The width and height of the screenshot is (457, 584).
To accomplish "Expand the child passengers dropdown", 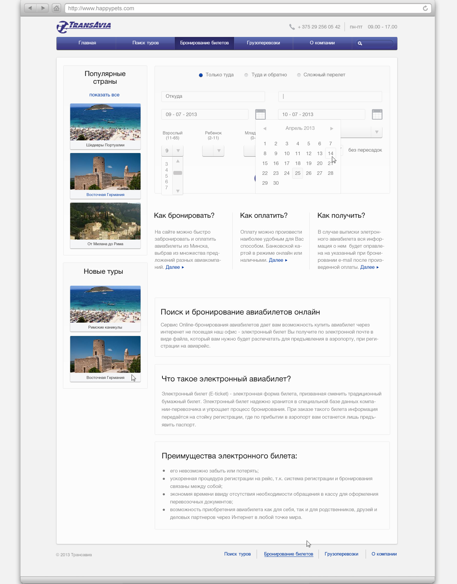I will (219, 151).
